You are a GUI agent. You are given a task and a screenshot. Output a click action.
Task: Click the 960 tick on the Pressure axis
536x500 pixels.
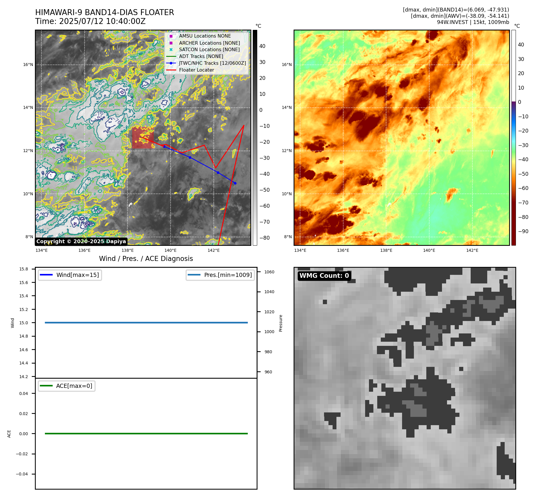(x=268, y=372)
